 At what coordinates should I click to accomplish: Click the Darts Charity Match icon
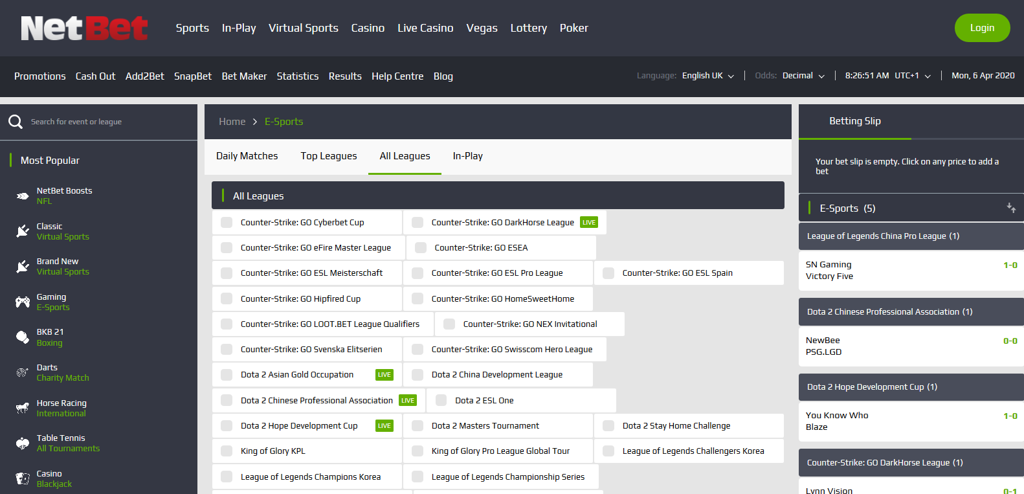(23, 372)
